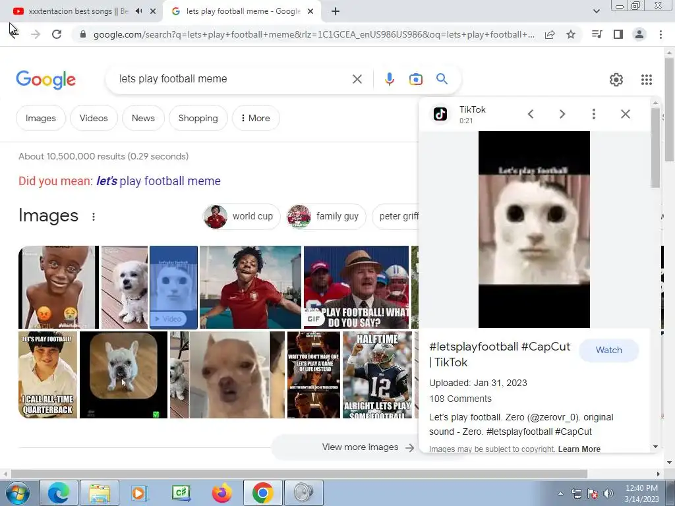Click the page horizontal scrollbar
Viewport: 675px width, 506px height.
[299, 474]
